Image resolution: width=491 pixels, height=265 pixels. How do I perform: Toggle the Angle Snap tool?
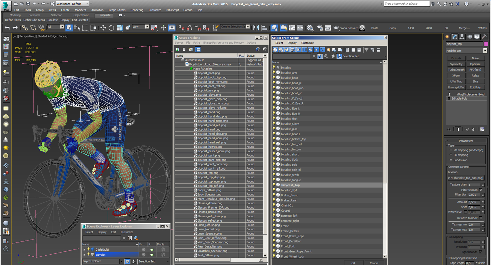(190, 28)
